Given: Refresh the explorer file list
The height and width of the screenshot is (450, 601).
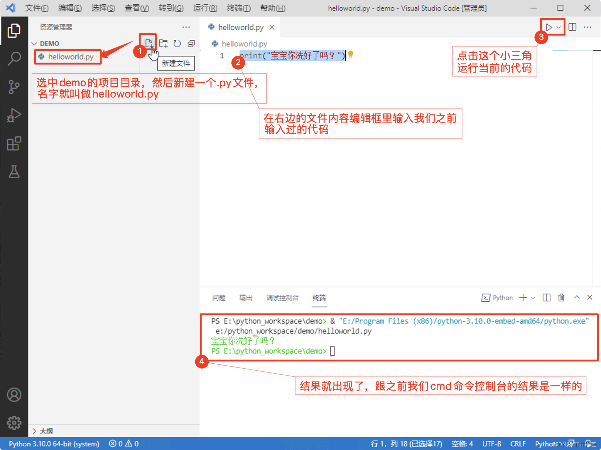Looking at the screenshot, I should [177, 44].
